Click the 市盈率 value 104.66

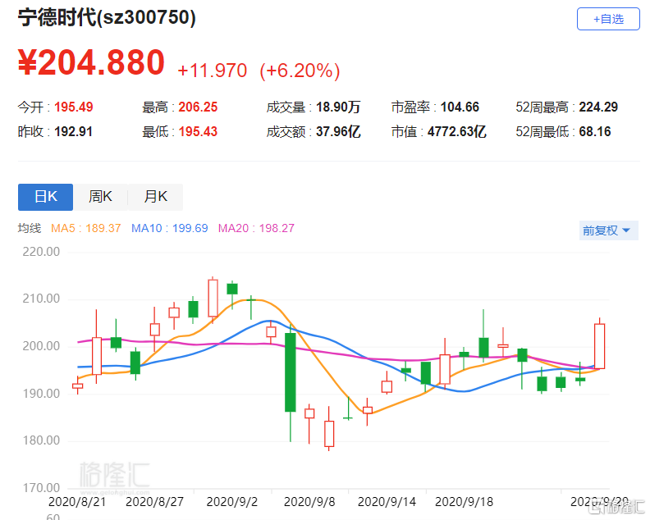point(460,107)
